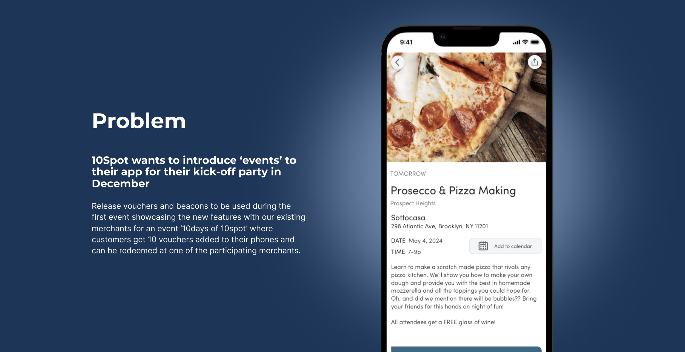Tap the back chevron button
The width and height of the screenshot is (685, 352).
pyautogui.click(x=398, y=62)
